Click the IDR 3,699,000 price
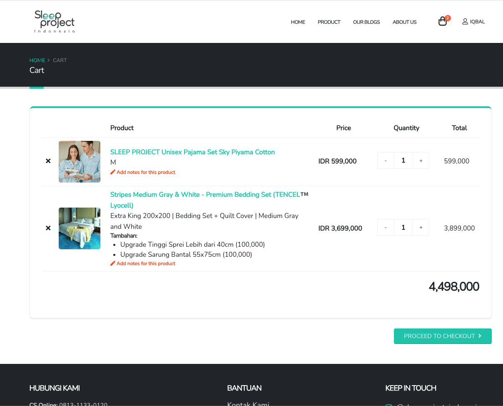Viewport: 503px width, 406px height. coord(340,228)
